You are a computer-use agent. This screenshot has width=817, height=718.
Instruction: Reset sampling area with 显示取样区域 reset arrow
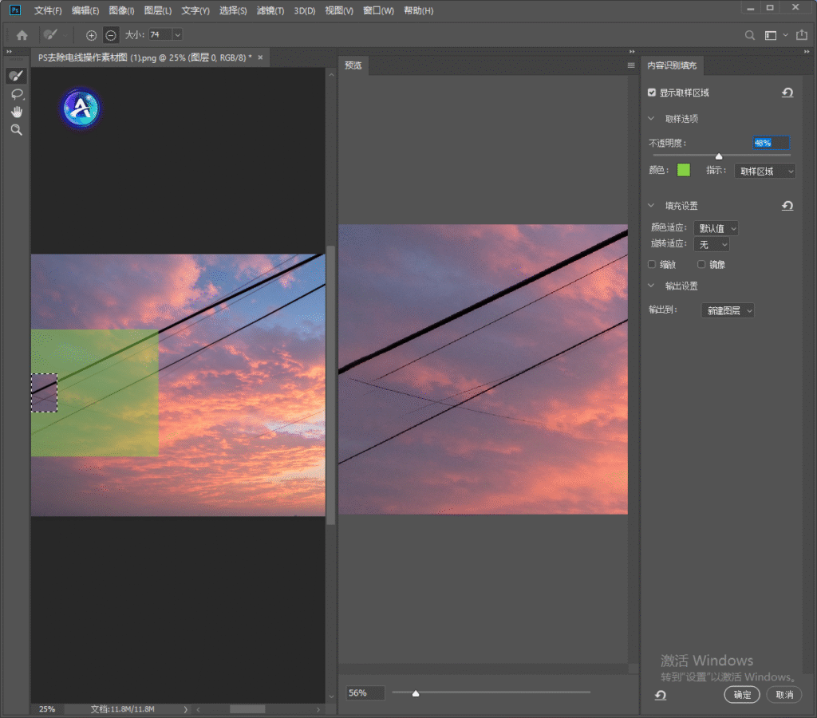point(787,93)
